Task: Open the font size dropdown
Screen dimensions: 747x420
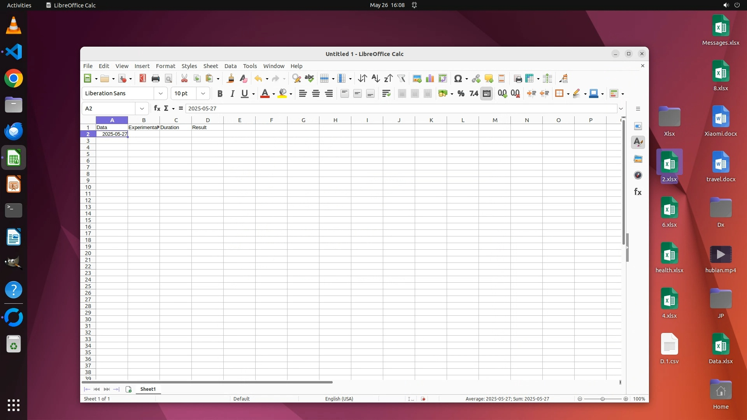Action: coord(203,93)
